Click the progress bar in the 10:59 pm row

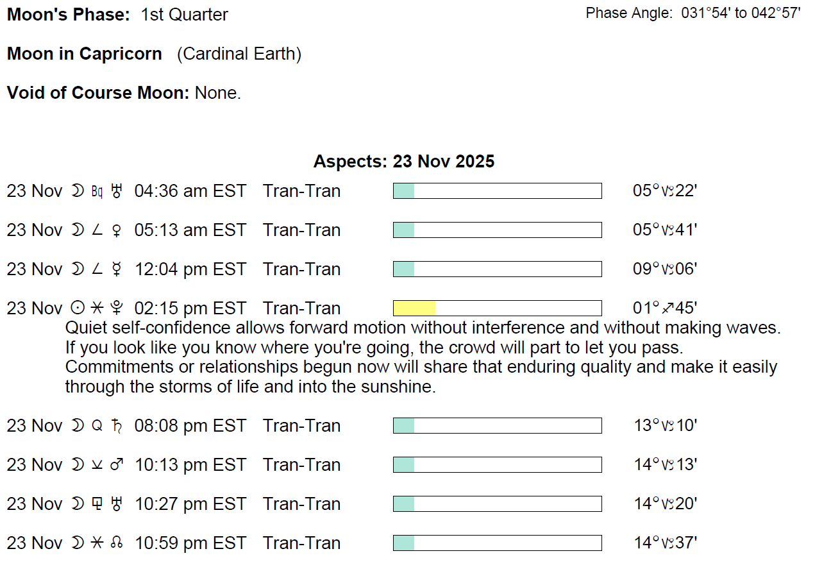coord(497,543)
